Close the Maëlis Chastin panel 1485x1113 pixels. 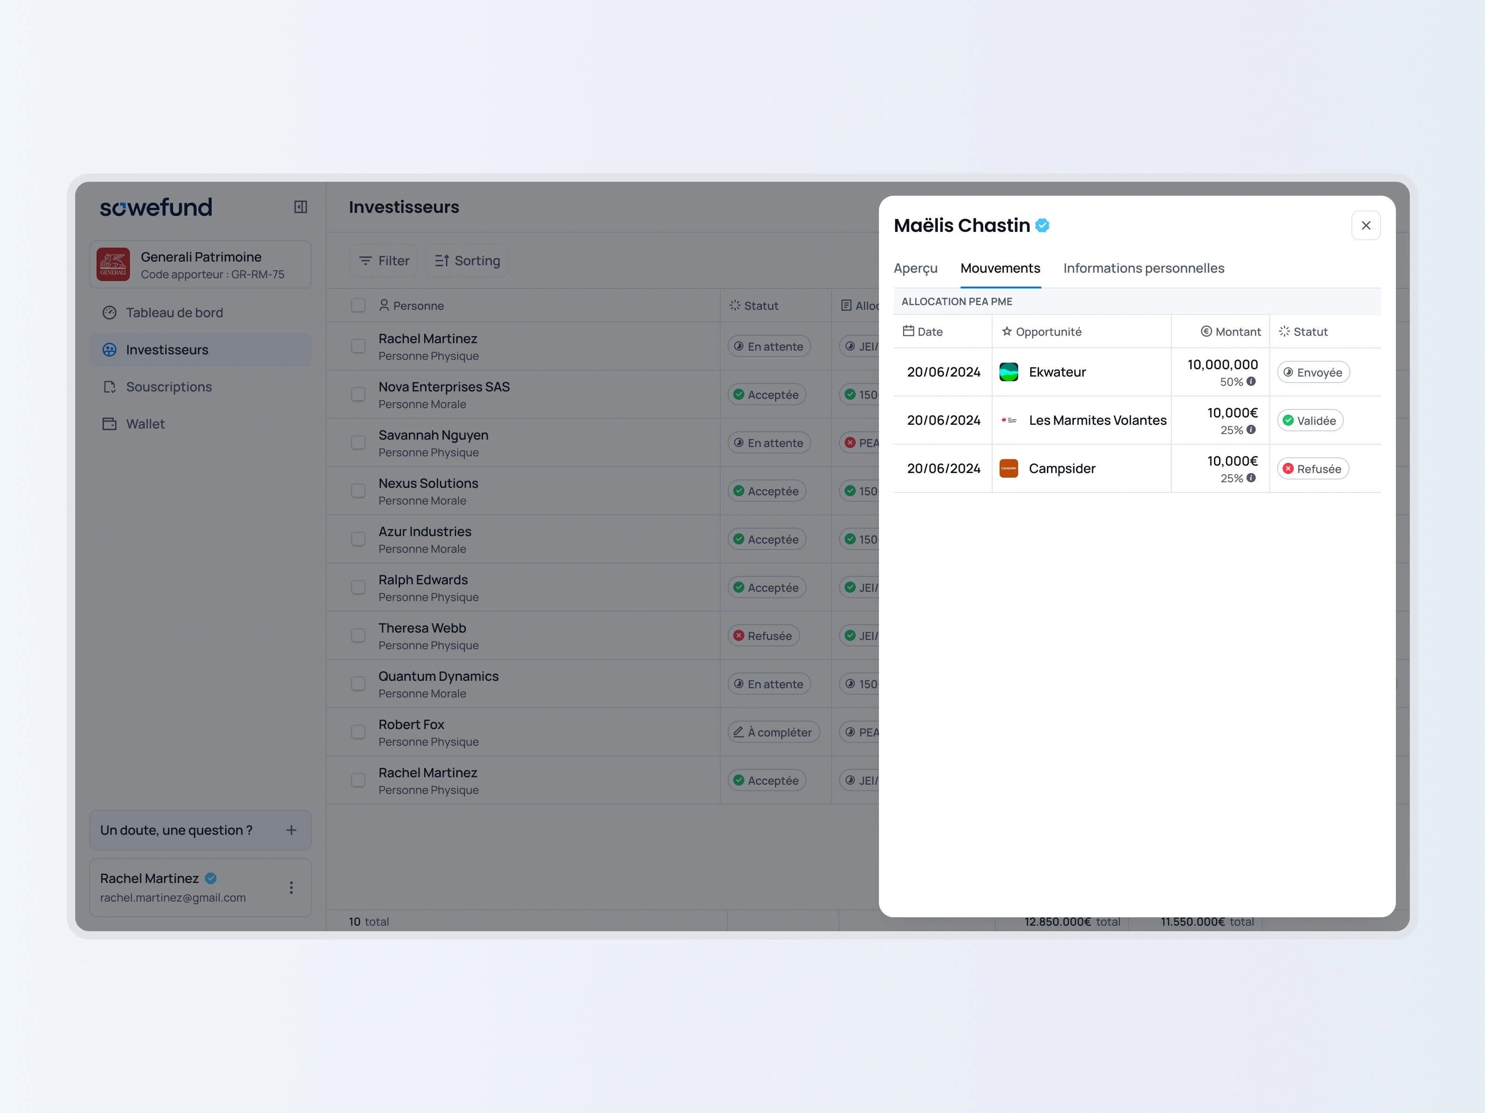[x=1365, y=225]
